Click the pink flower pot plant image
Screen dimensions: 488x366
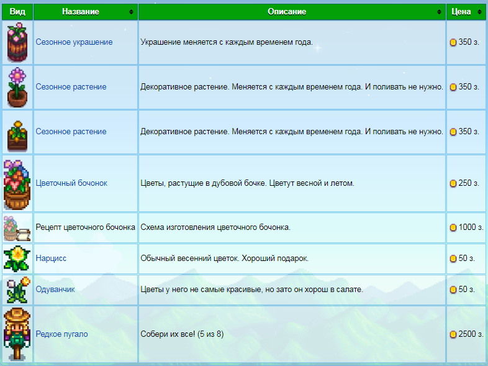[17, 87]
